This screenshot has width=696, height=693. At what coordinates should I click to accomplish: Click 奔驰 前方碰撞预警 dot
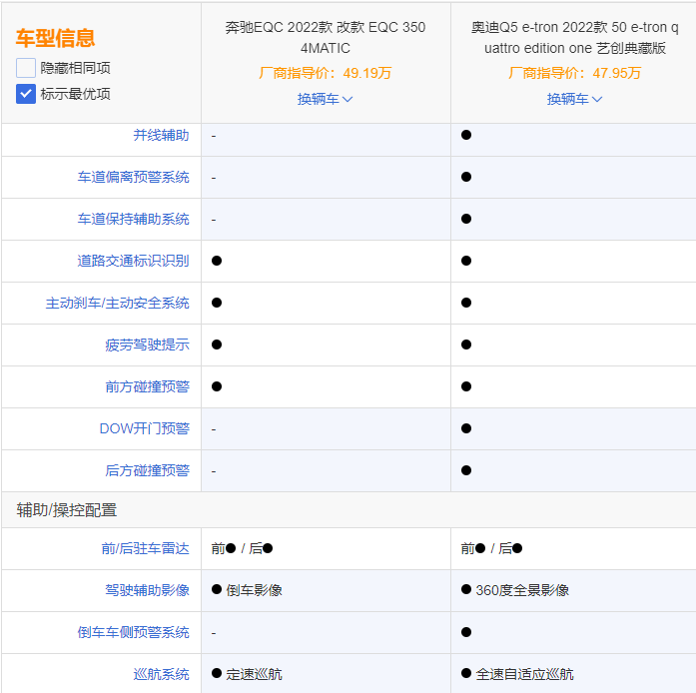click(x=217, y=386)
